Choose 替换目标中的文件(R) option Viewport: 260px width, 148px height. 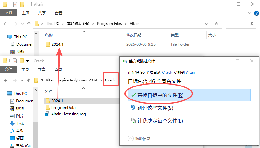pos(160,95)
